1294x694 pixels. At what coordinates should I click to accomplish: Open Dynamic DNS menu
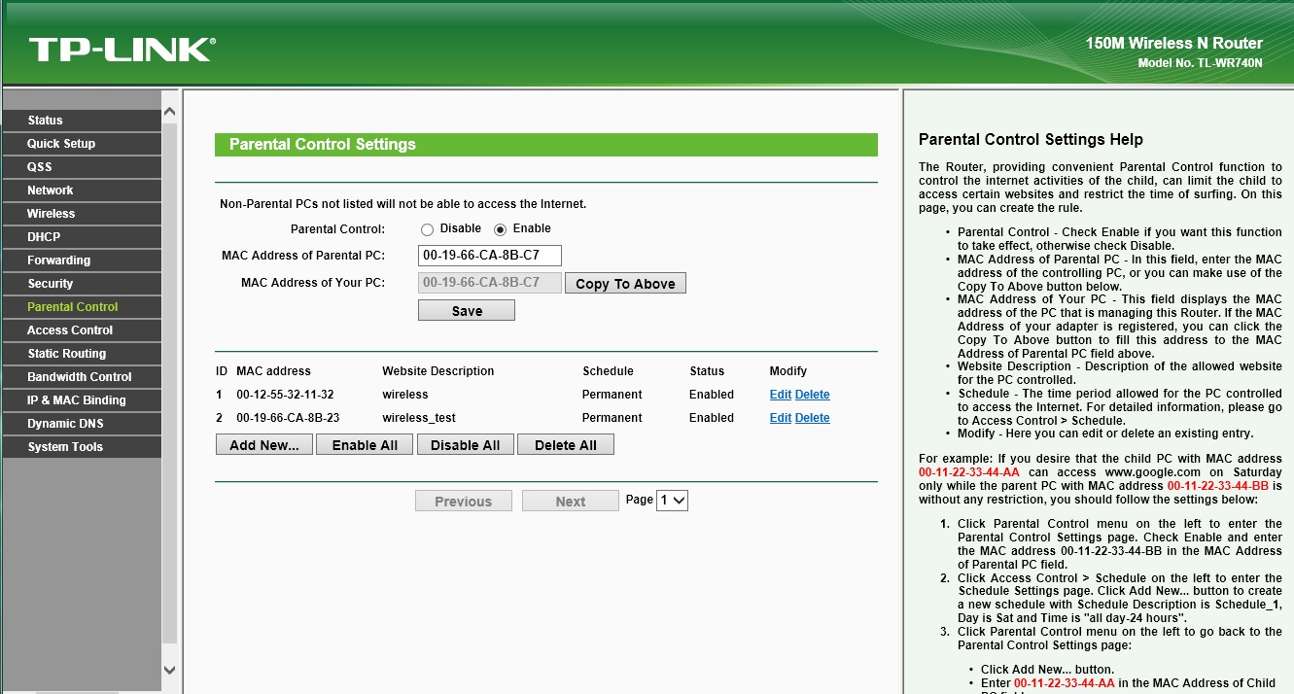click(82, 424)
